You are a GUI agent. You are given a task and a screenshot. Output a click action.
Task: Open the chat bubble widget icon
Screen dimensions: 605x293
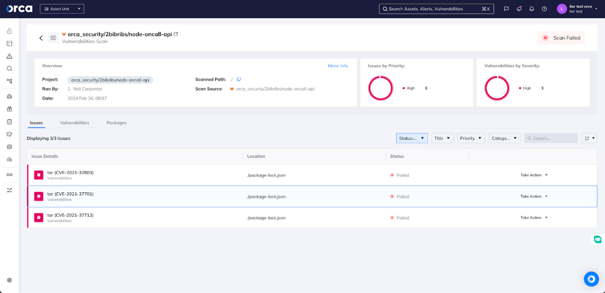597,239
